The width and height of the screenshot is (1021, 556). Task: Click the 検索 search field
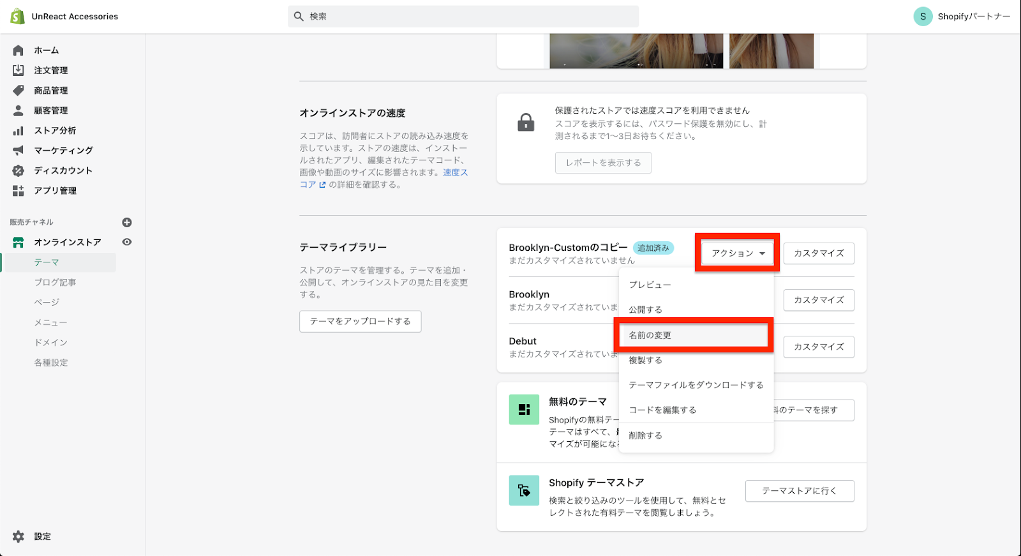pyautogui.click(x=463, y=17)
